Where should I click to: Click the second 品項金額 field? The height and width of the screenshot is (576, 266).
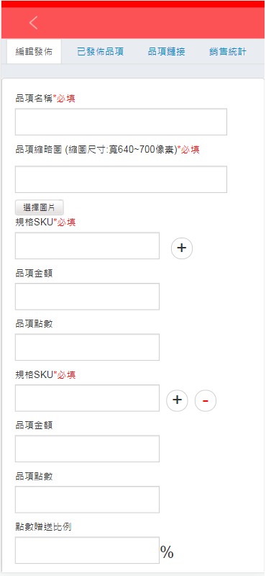87,449
